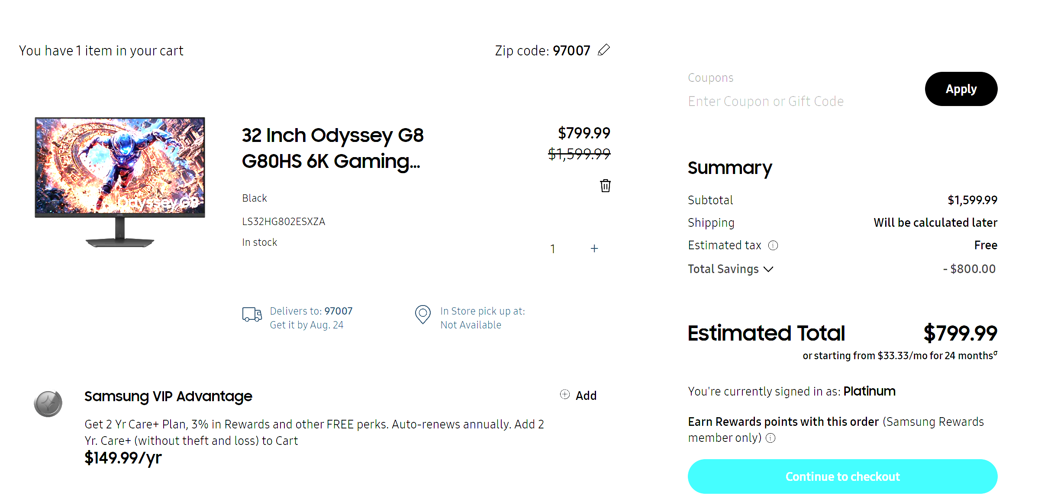Continue to checkout

point(842,476)
